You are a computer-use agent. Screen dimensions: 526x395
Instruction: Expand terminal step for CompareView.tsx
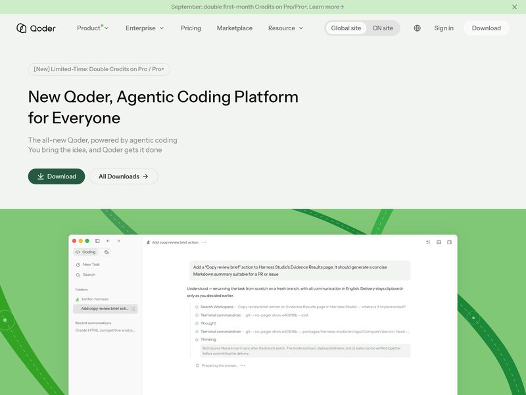coord(302,332)
